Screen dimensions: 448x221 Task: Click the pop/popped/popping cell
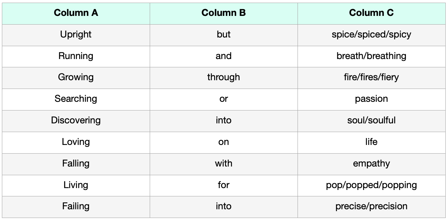point(371,185)
